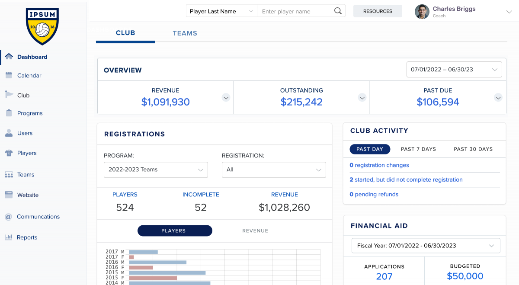
Task: Open the pending refunds link
Action: (x=374, y=194)
